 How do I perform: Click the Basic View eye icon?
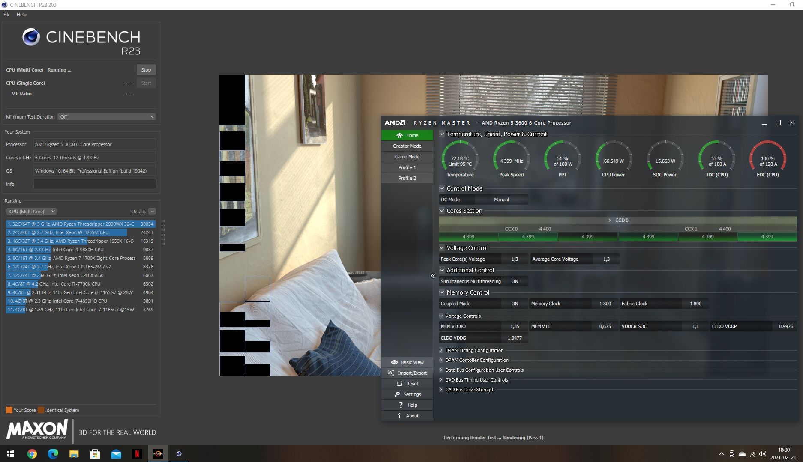pos(394,362)
